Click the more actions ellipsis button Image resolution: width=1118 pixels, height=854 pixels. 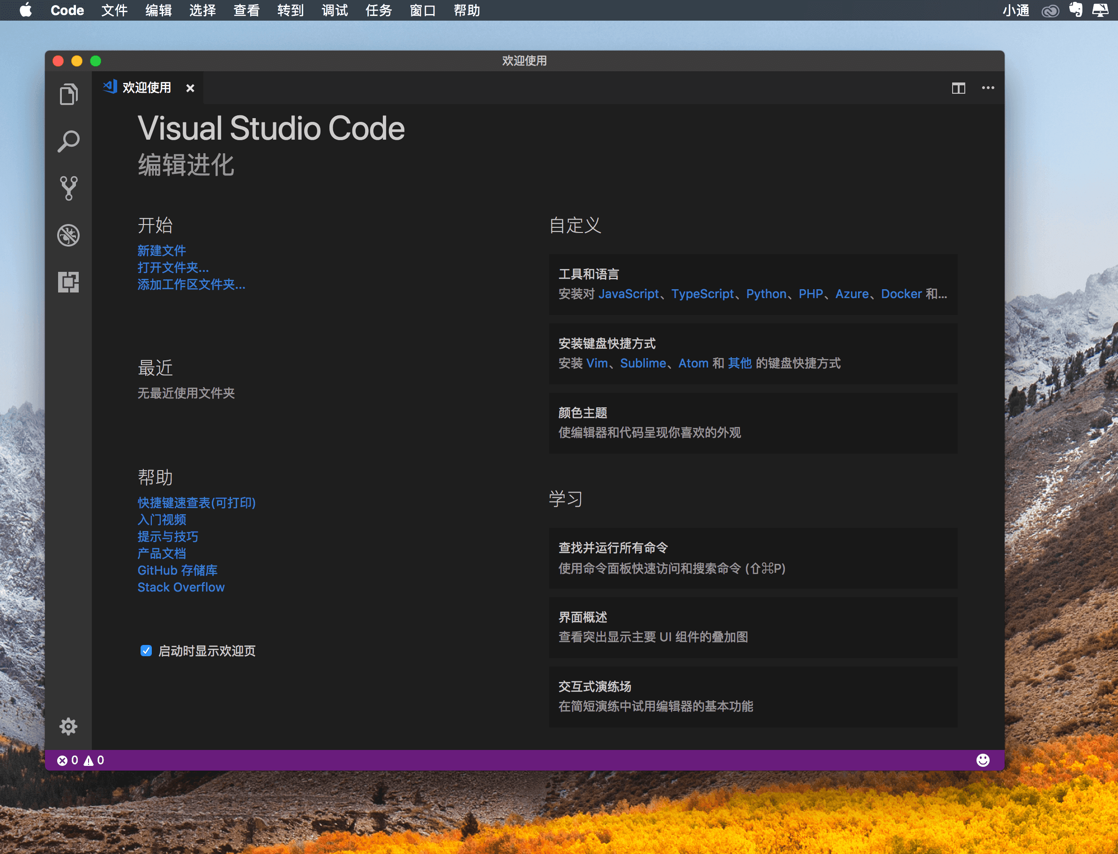987,88
